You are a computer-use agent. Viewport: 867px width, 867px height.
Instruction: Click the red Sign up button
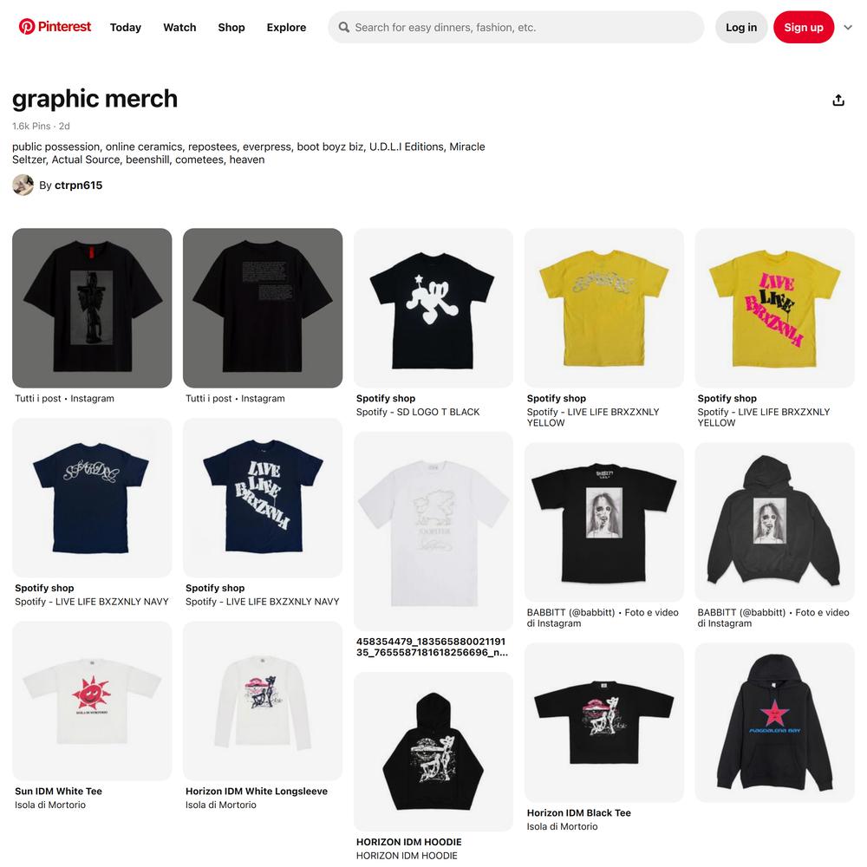pyautogui.click(x=804, y=27)
